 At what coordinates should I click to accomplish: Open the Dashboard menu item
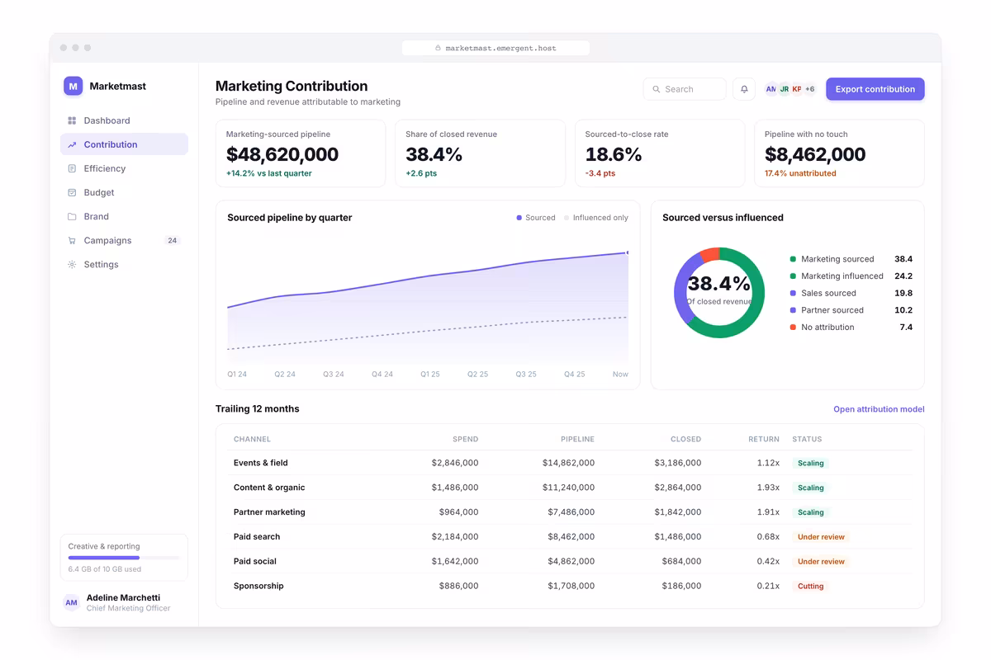click(124, 120)
